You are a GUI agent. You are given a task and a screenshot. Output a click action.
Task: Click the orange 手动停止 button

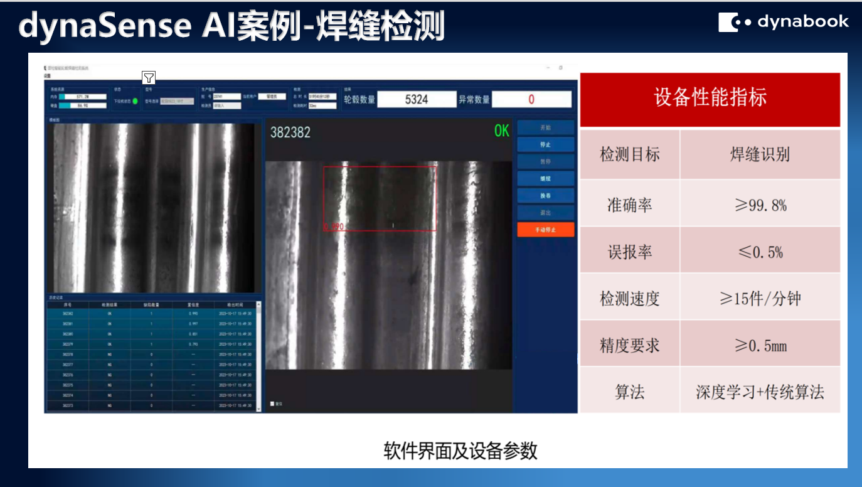[545, 230]
